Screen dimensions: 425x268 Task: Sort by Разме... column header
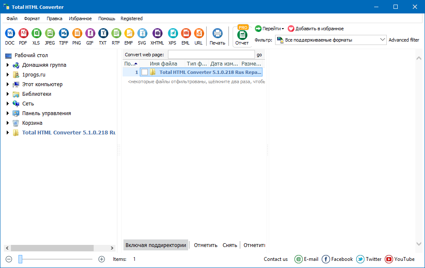[251, 64]
